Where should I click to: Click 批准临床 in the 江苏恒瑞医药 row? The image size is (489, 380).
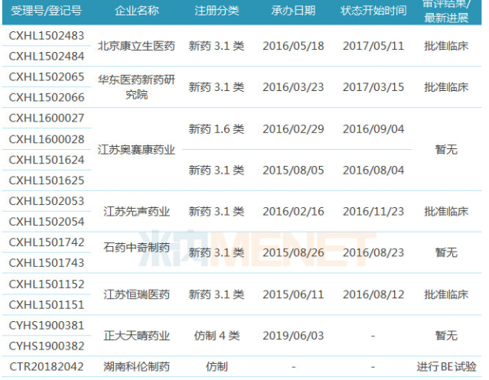[x=446, y=294]
